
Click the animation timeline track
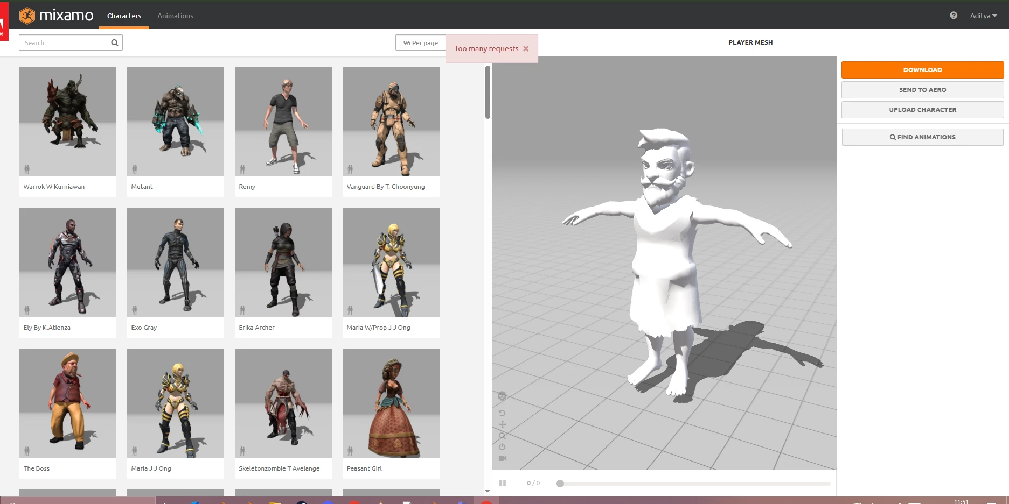pyautogui.click(x=695, y=484)
